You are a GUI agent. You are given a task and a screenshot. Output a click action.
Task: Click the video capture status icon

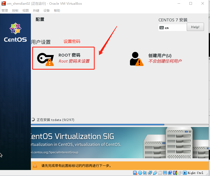[x=170, y=173]
